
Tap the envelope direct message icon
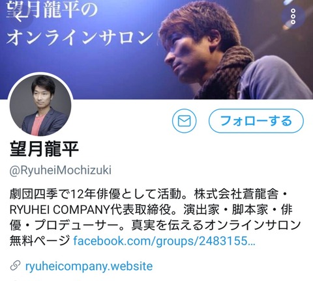184,121
